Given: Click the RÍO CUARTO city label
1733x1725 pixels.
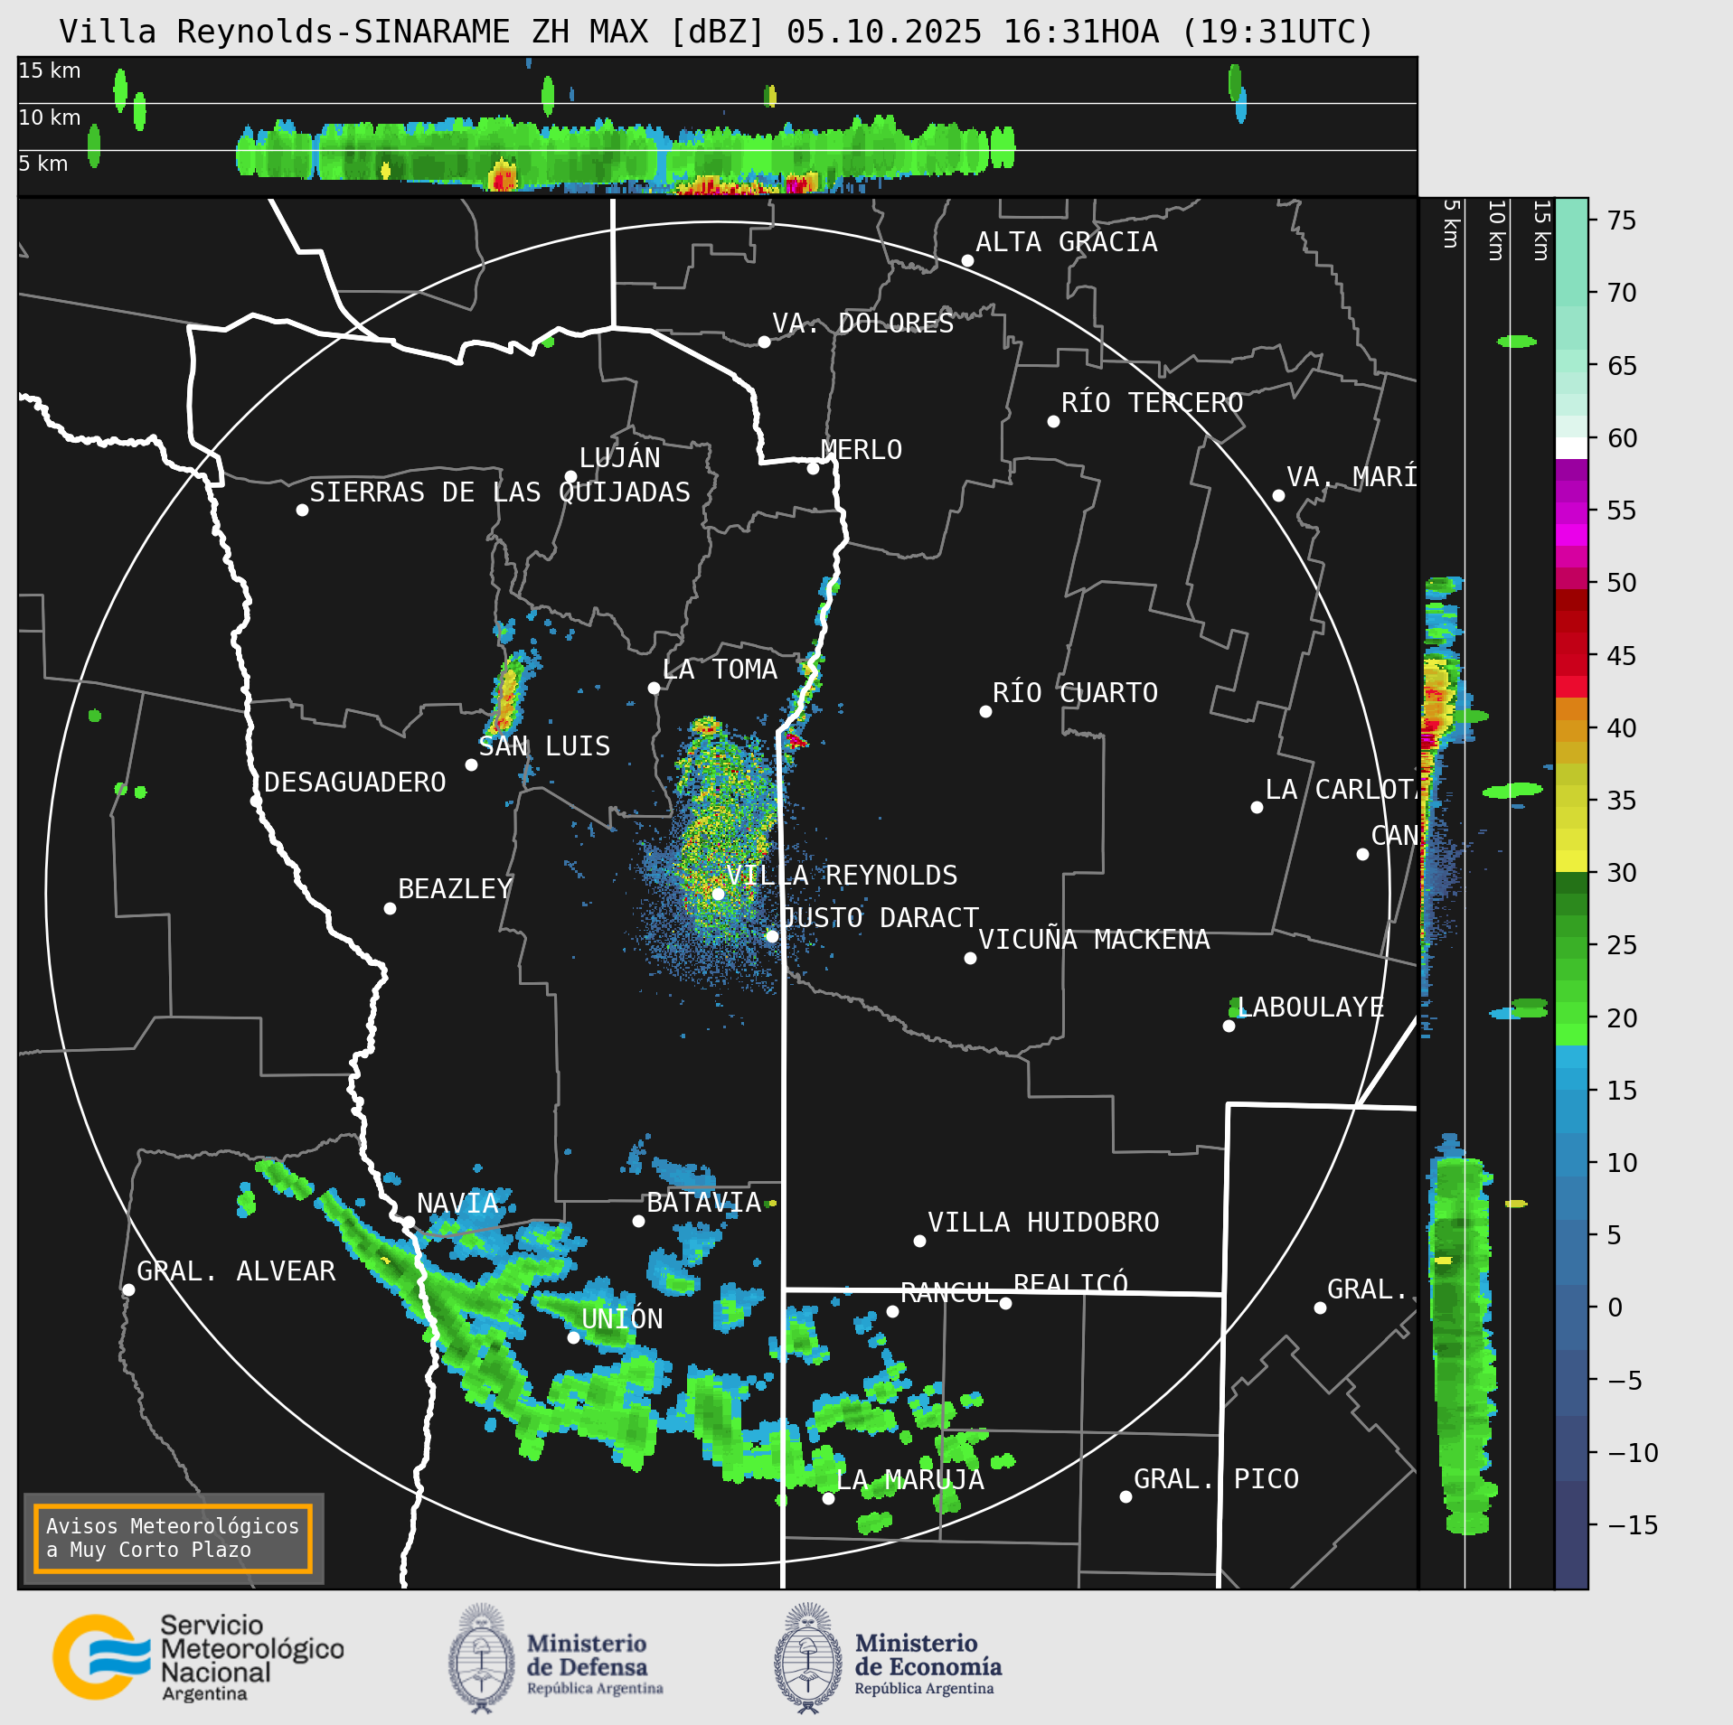Looking at the screenshot, I should (x=1075, y=693).
